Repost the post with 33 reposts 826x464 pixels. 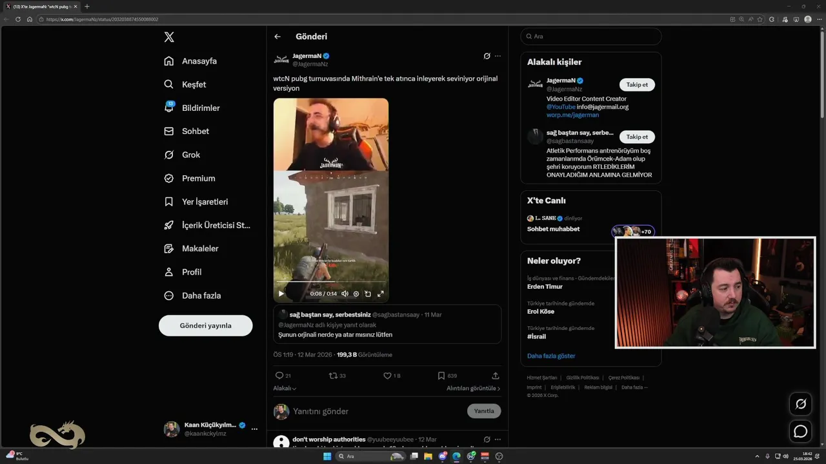coord(337,376)
